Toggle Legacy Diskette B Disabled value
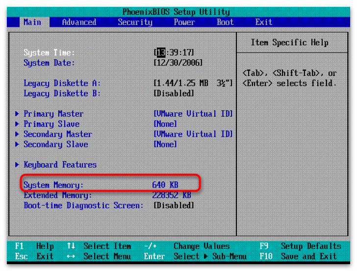The image size is (357, 271). 174,93
